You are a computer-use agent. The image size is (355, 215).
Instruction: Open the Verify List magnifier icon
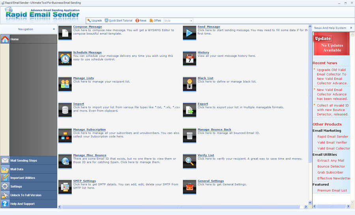[189, 161]
